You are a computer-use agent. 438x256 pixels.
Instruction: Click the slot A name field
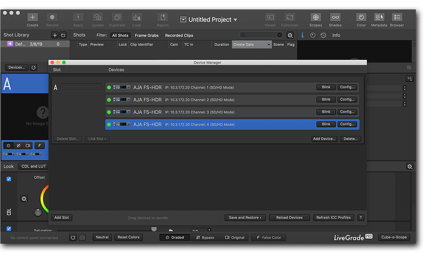[x=81, y=87]
